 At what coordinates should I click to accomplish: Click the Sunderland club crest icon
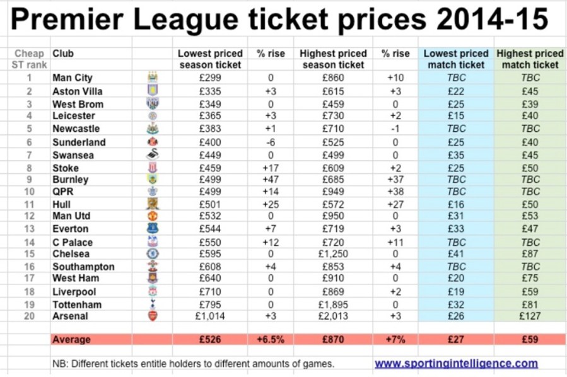pos(152,142)
